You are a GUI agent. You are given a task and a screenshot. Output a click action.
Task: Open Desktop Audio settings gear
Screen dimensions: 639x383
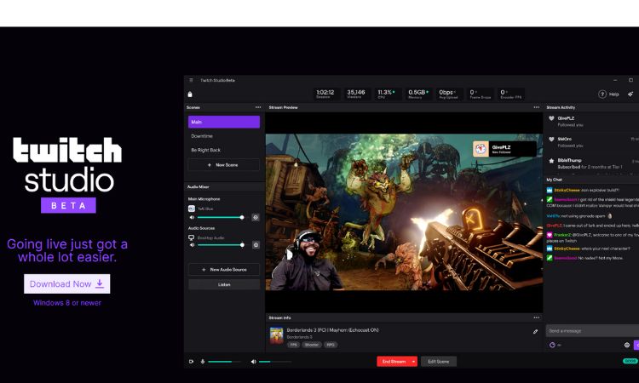[256, 244]
